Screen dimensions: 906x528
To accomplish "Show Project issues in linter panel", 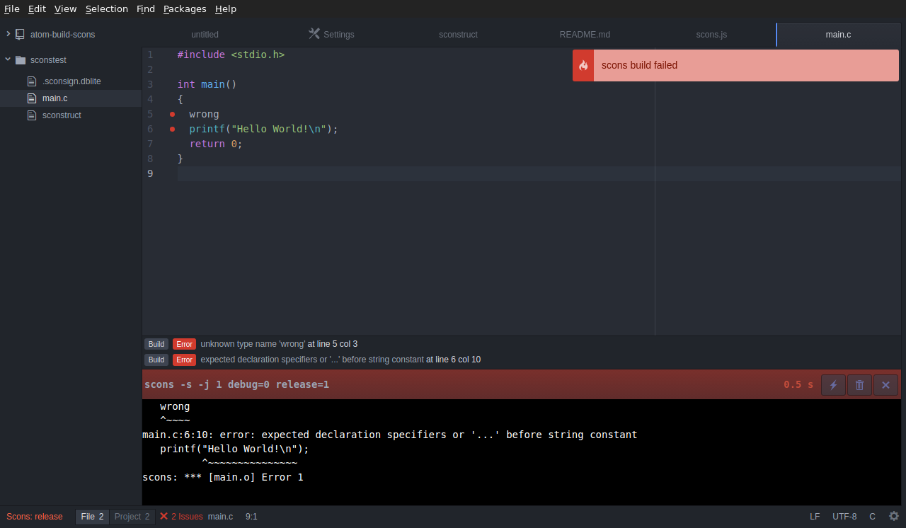I will (132, 517).
